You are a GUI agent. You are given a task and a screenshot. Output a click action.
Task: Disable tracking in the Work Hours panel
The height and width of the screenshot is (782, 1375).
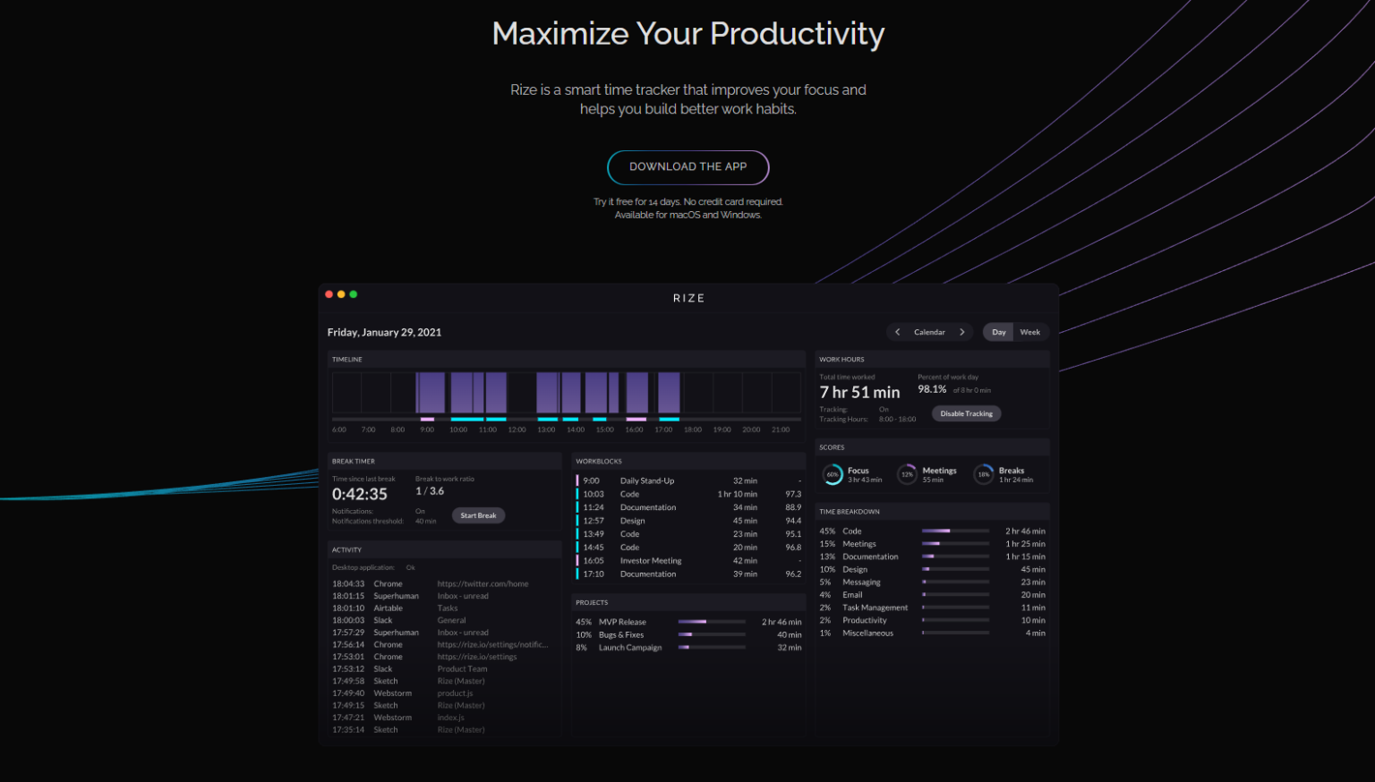pos(966,412)
